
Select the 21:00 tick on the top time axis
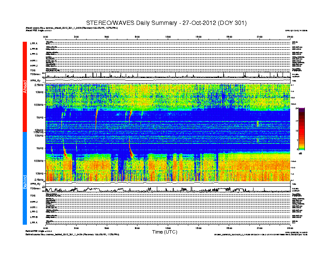click(259, 38)
